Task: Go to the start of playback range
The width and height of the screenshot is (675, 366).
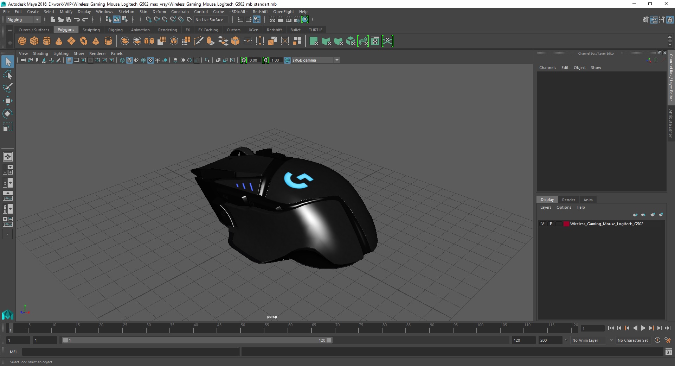Action: tap(611, 328)
